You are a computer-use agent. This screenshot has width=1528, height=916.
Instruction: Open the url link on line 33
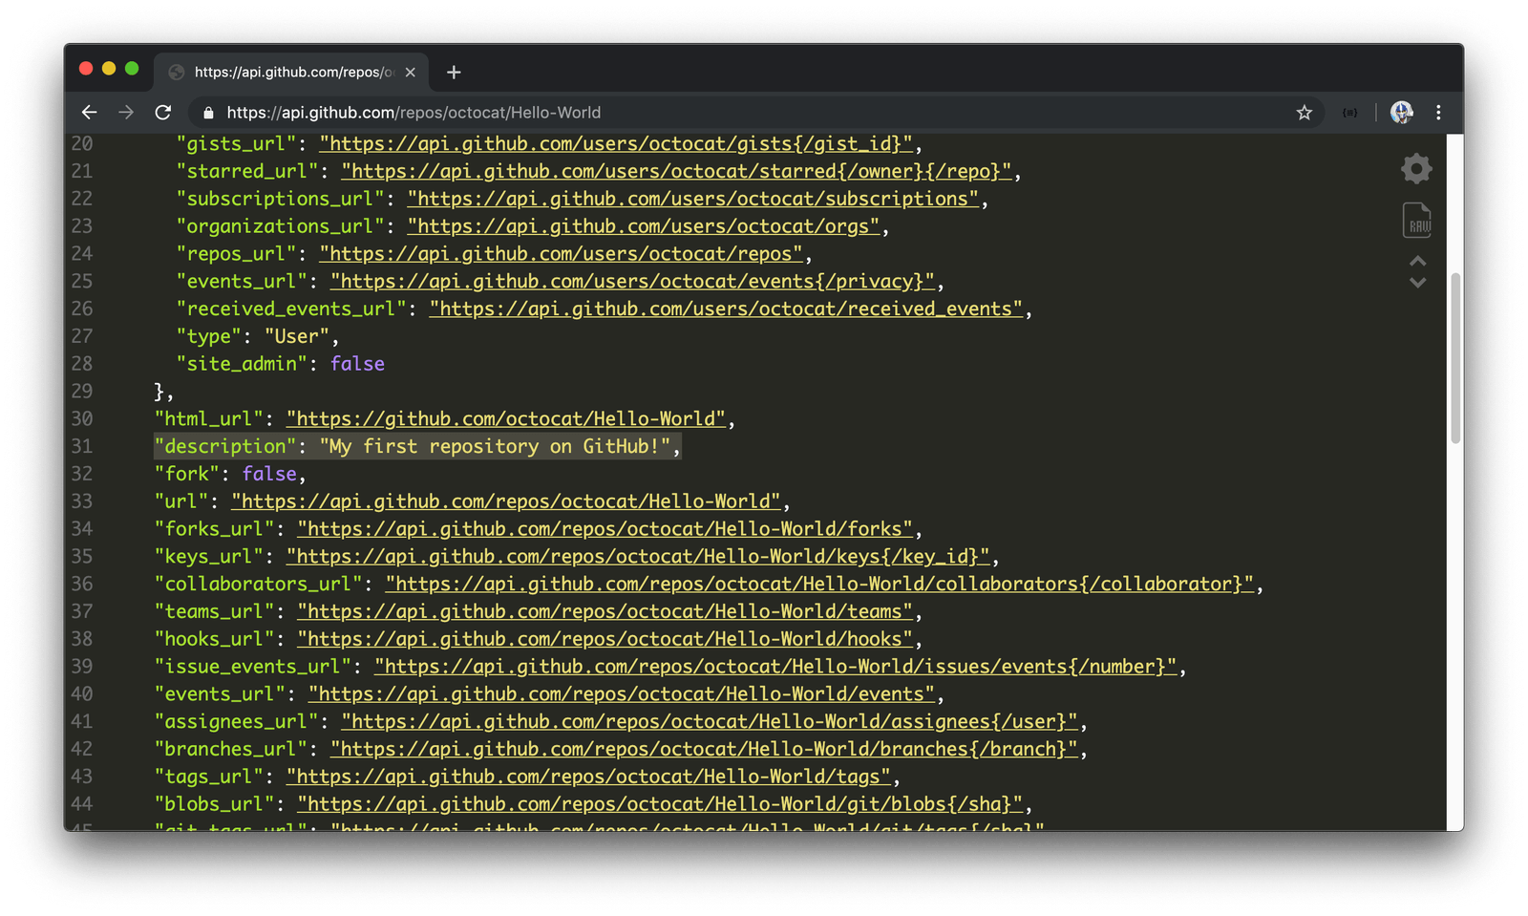(x=506, y=502)
